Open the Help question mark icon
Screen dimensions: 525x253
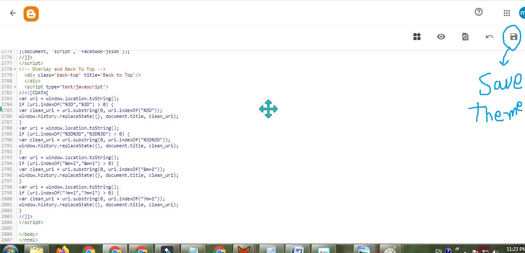[x=478, y=12]
